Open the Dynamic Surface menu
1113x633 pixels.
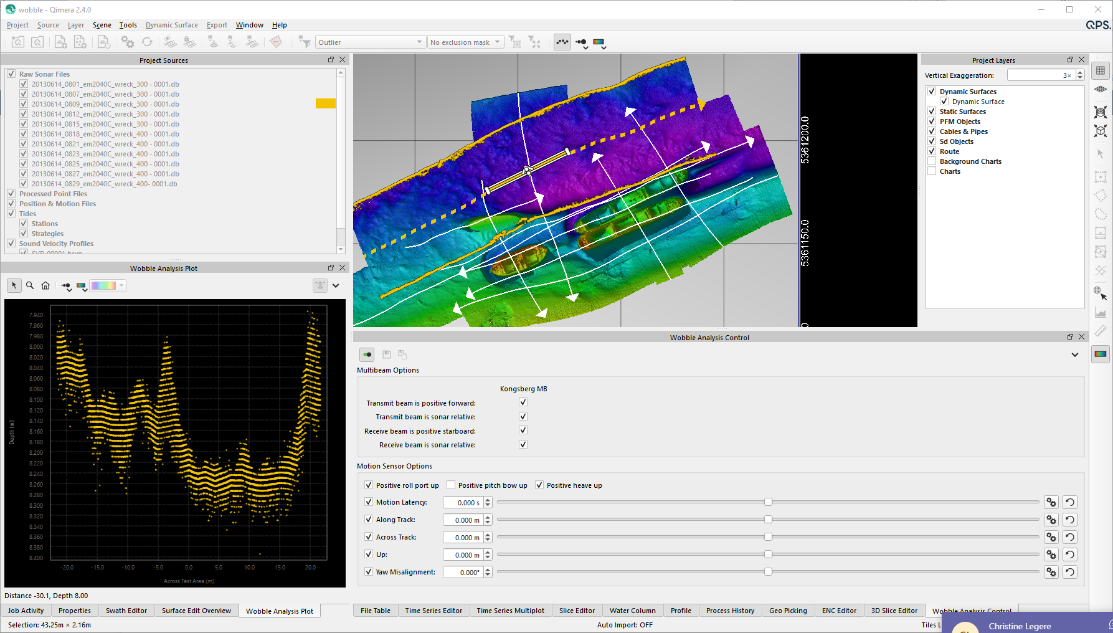coord(171,25)
